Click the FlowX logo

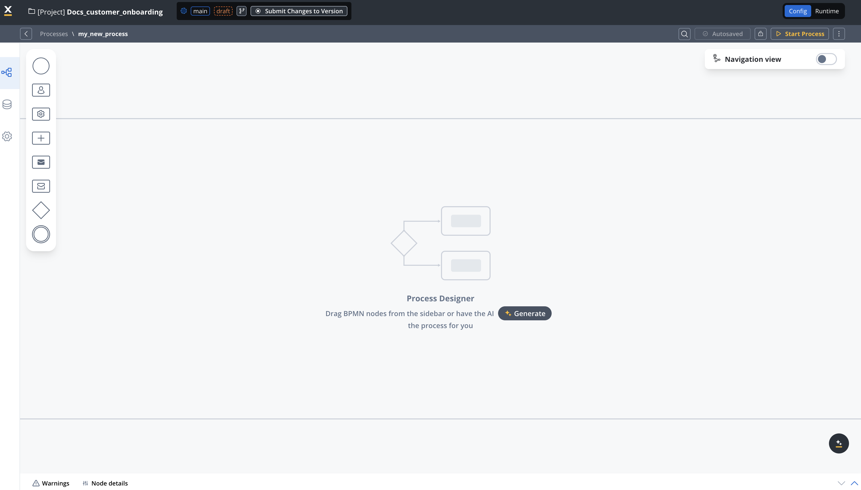8,11
